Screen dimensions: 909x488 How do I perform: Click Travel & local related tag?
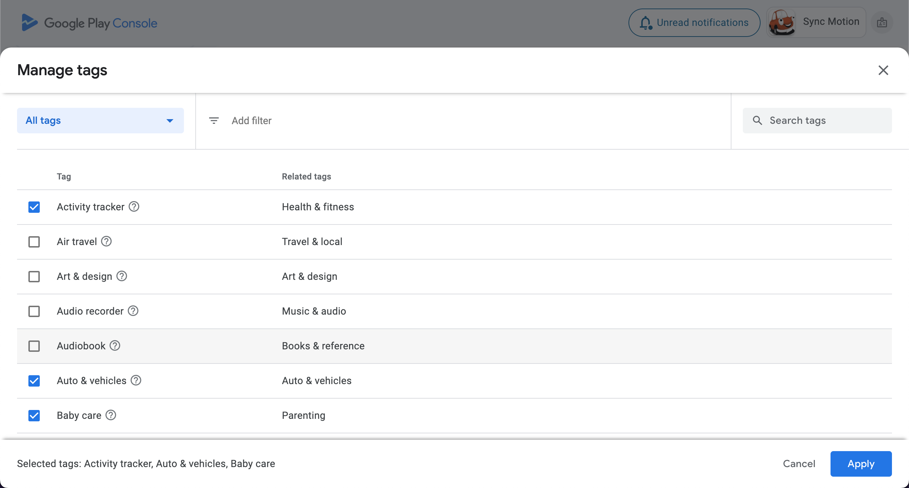tap(312, 242)
